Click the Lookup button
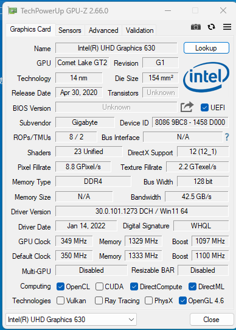This screenshot has width=236, height=330. 206,48
